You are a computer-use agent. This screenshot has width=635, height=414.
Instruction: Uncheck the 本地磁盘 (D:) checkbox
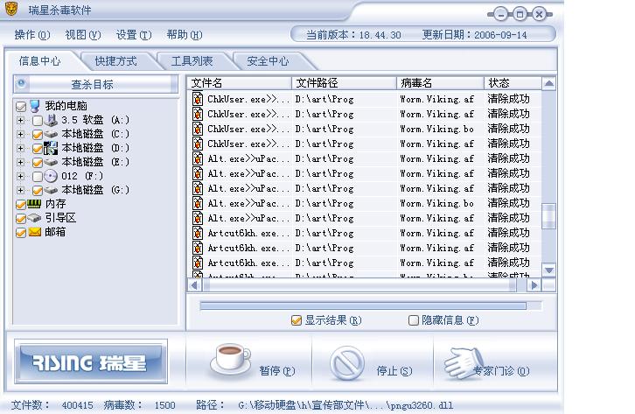(x=38, y=149)
